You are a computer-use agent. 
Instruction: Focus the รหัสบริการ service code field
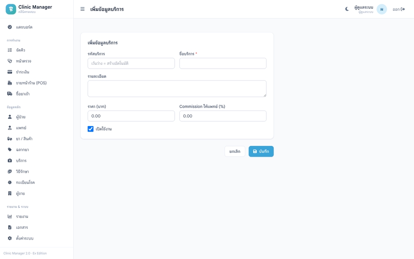pos(131,63)
